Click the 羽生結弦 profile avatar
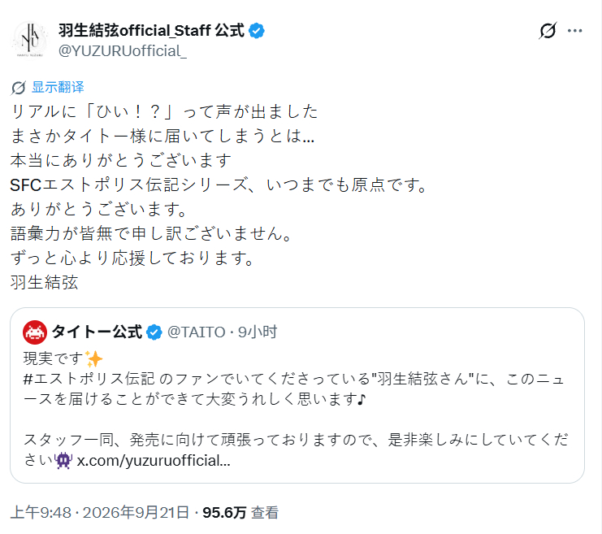The width and height of the screenshot is (602, 534). pos(30,40)
